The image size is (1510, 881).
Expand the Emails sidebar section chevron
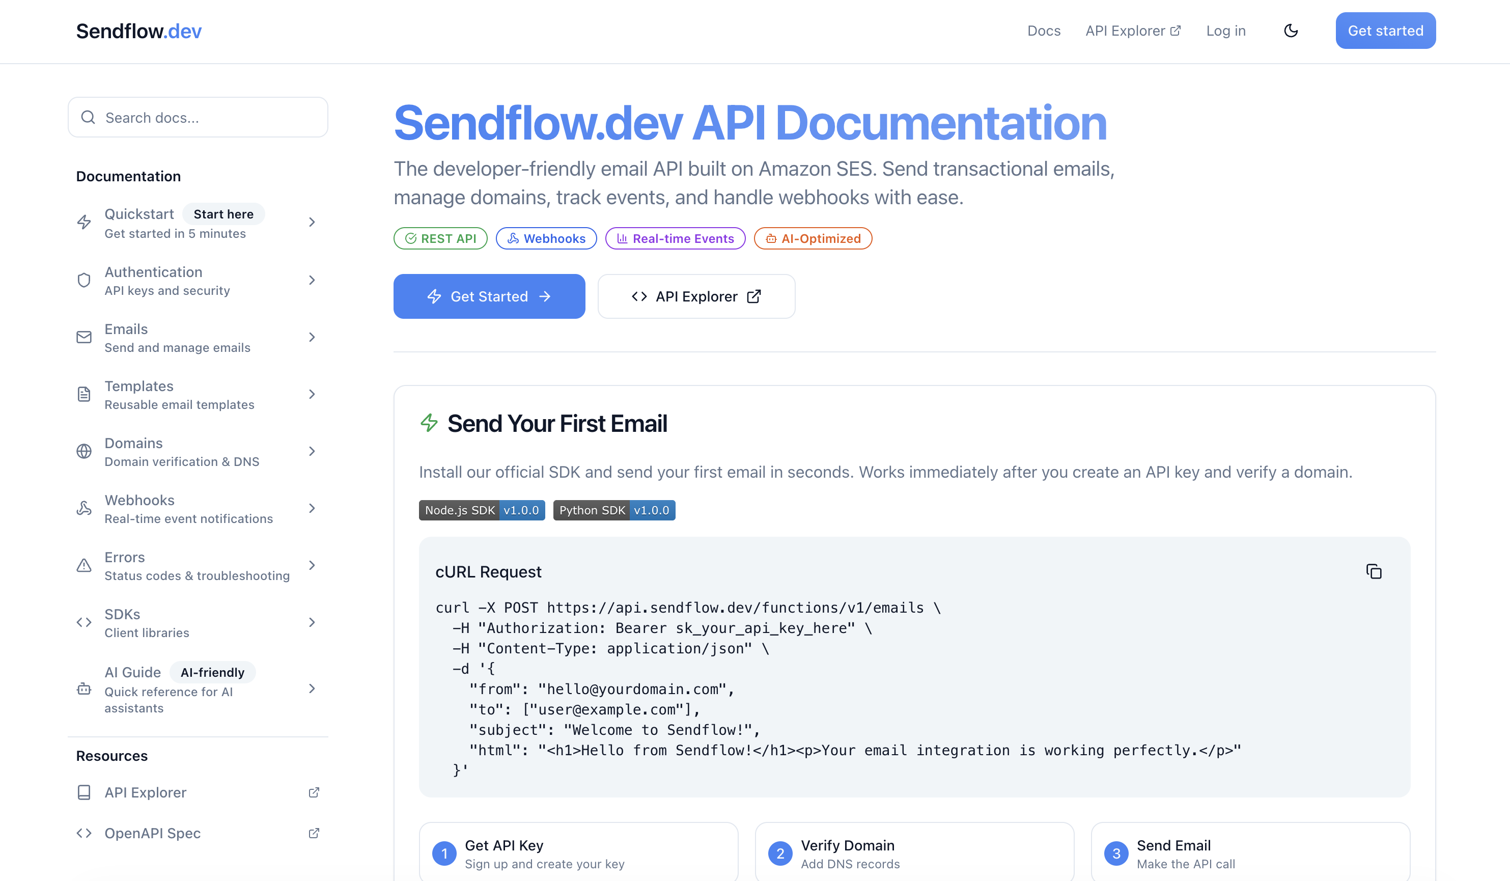[312, 337]
